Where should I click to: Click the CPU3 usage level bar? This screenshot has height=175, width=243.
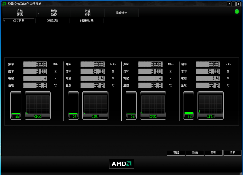(189, 106)
